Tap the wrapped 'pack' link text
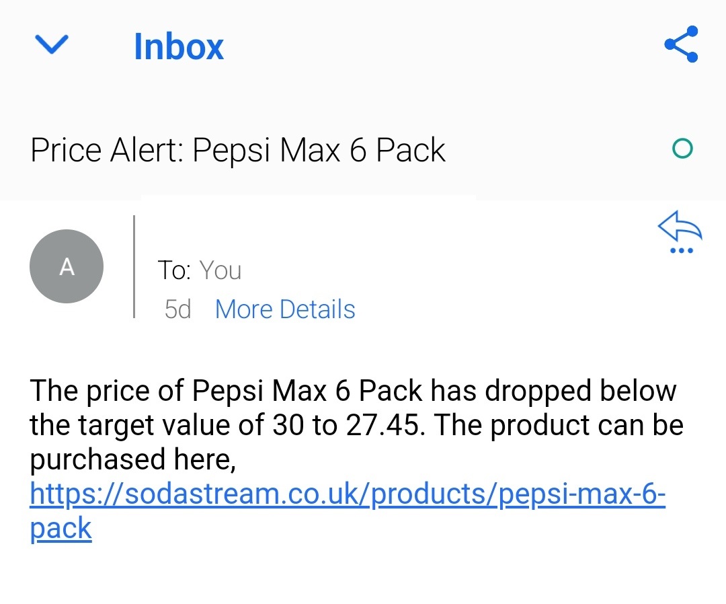 pos(61,529)
